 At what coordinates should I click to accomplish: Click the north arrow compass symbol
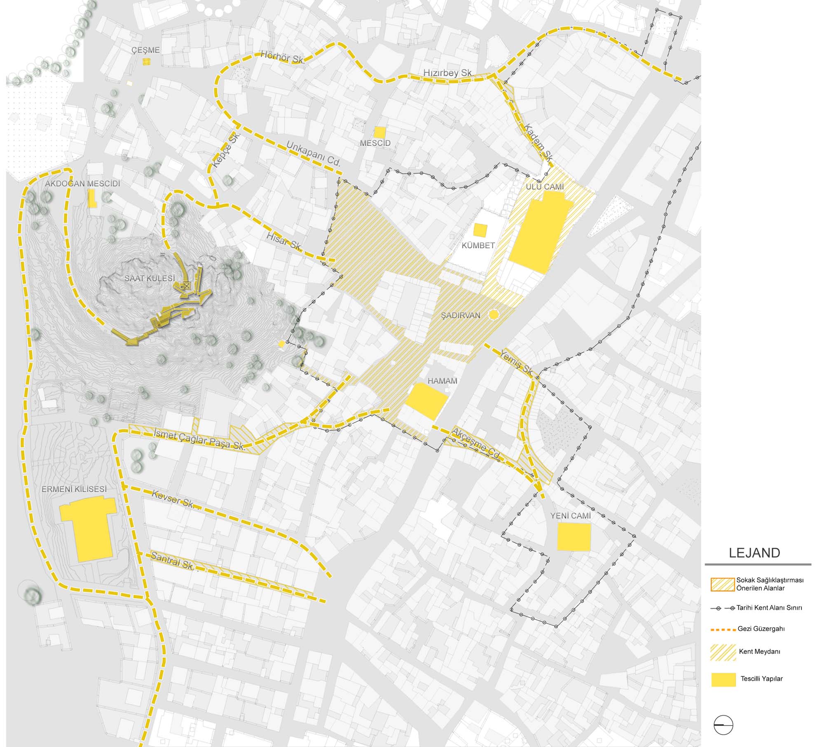tap(723, 724)
